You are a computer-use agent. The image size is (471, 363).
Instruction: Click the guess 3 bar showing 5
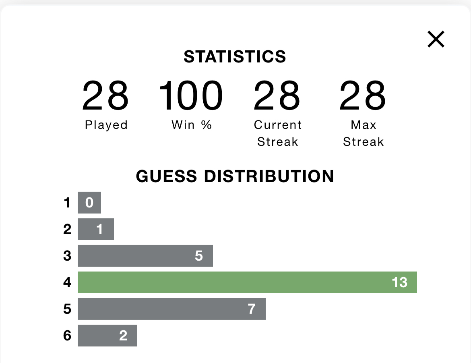pos(145,256)
